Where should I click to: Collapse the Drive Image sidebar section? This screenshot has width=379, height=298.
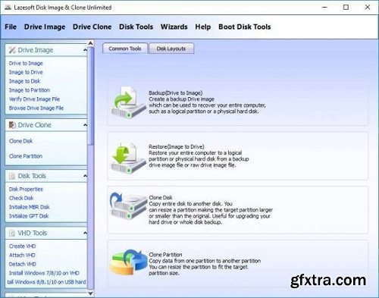85,50
